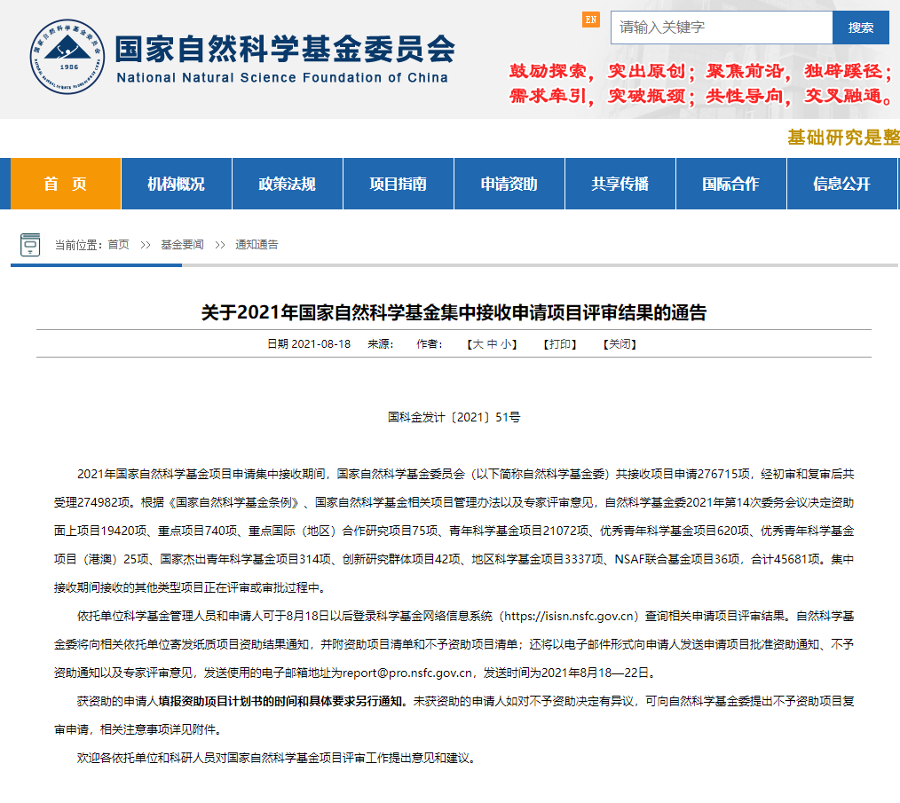
Task: Open the 项目指南 menu item
Action: tap(399, 184)
